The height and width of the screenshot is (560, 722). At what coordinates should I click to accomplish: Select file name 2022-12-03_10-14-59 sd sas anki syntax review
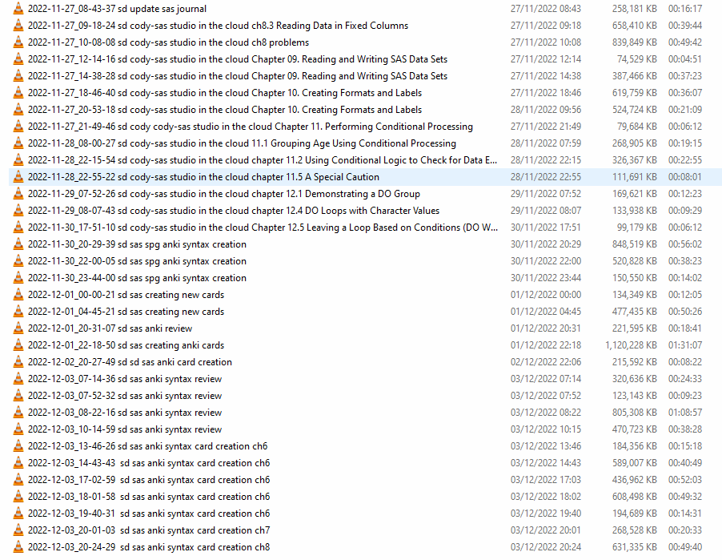click(125, 429)
